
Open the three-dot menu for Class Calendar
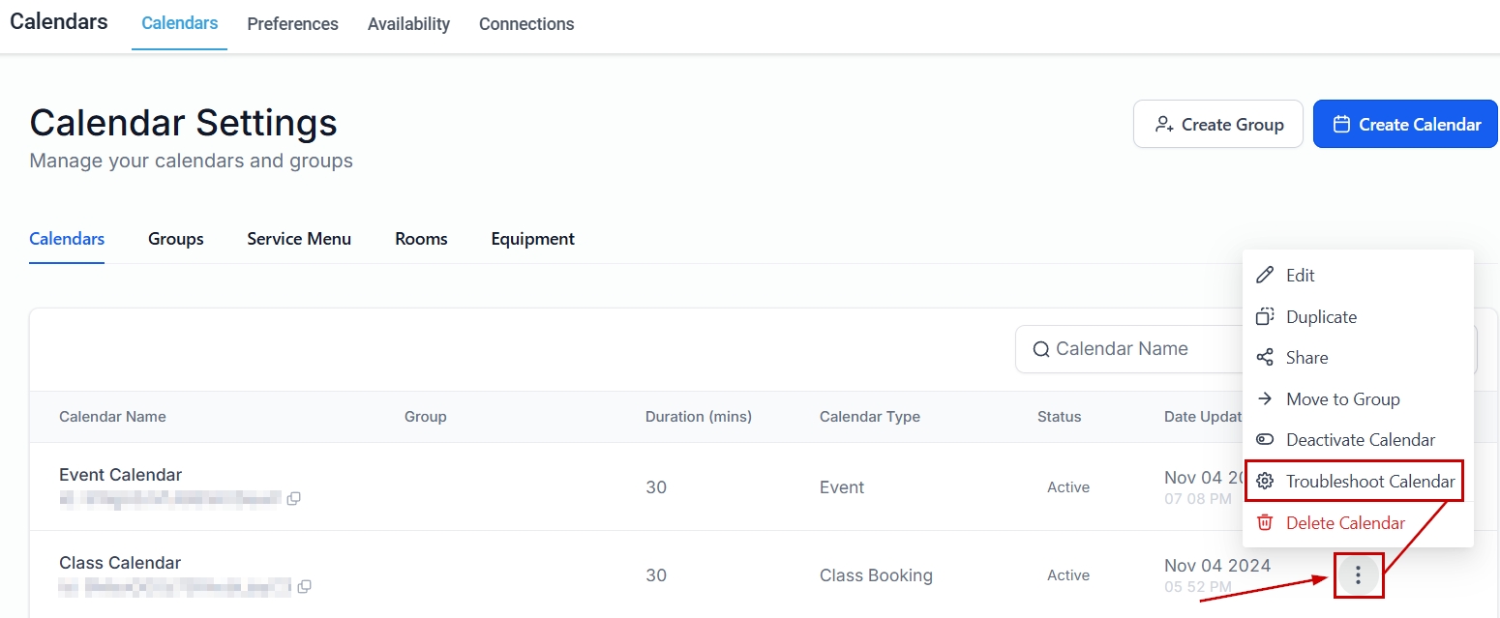pos(1358,575)
